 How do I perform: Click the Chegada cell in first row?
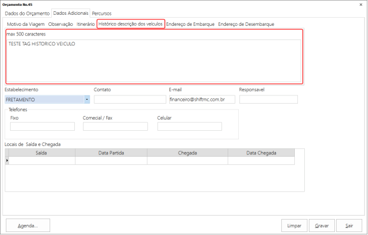point(188,160)
